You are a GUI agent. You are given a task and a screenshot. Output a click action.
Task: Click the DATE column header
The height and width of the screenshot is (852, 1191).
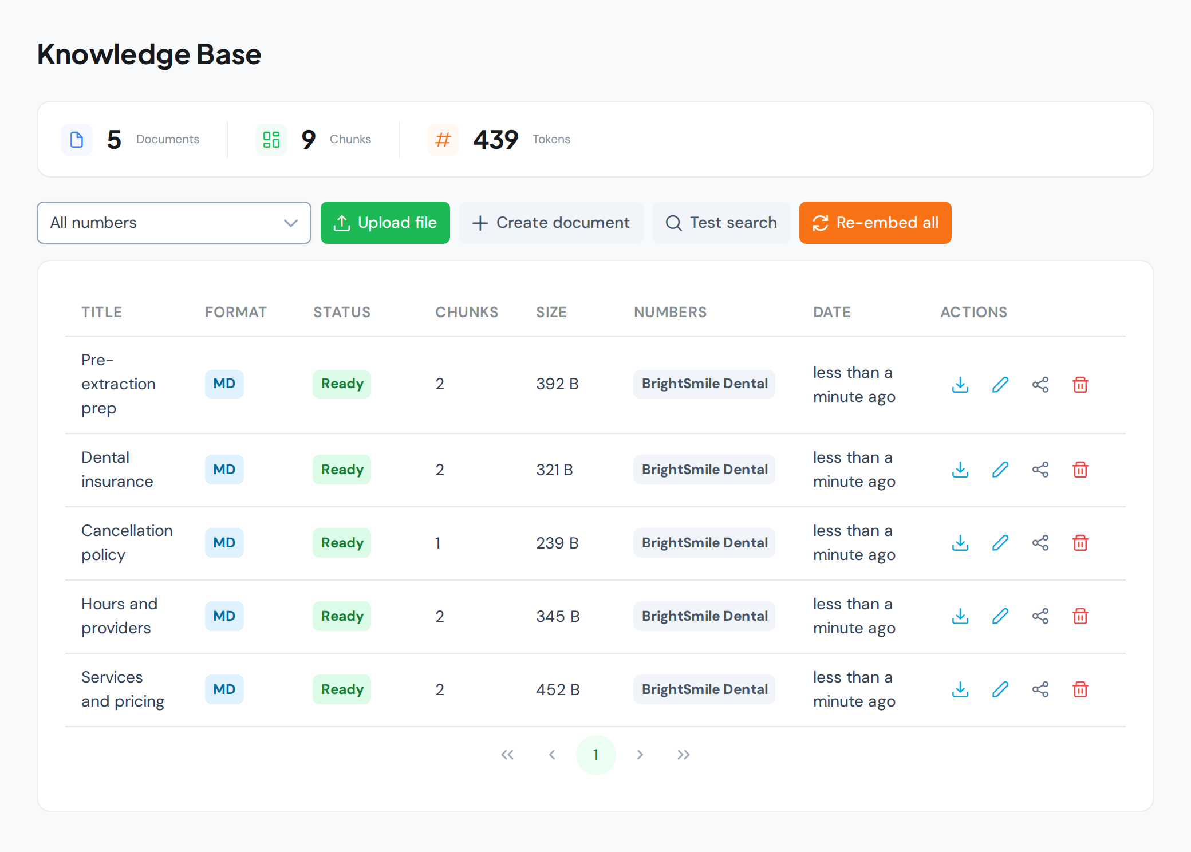pyautogui.click(x=832, y=312)
